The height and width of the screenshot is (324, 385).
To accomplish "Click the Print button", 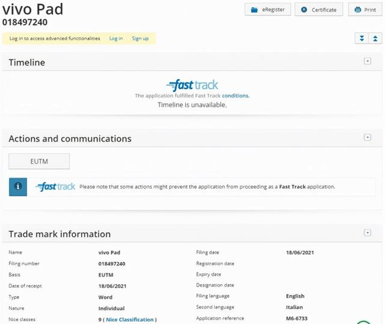I will click(365, 10).
